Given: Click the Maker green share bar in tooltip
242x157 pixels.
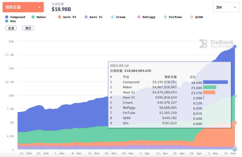Looking at the screenshot, I should tap(210, 87).
